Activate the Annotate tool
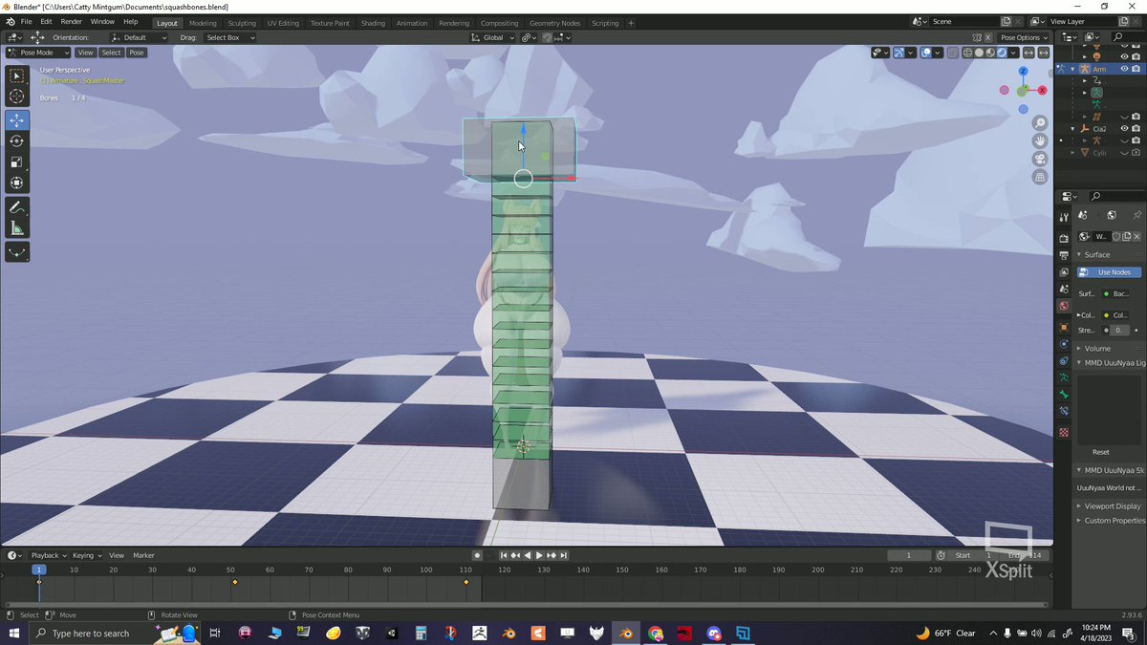Image resolution: width=1147 pixels, height=645 pixels. (16, 206)
